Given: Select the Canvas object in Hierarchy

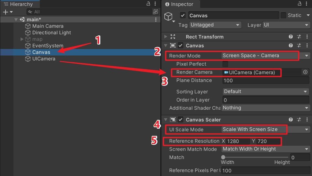Looking at the screenshot, I should 41,52.
